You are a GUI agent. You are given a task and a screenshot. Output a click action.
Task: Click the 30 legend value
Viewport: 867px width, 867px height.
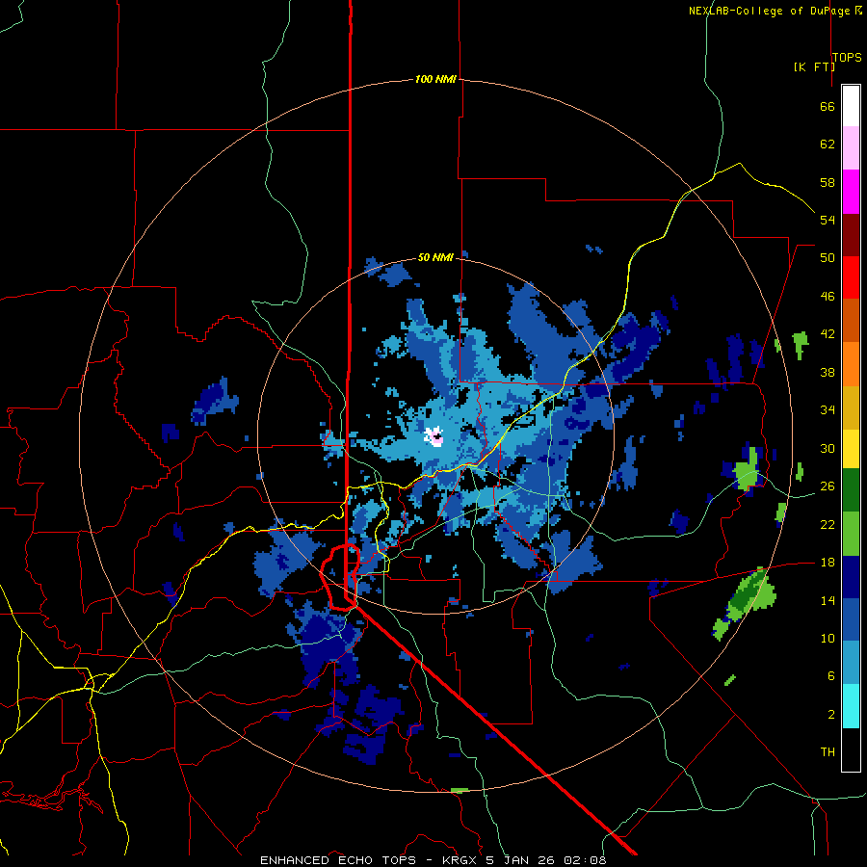point(828,448)
